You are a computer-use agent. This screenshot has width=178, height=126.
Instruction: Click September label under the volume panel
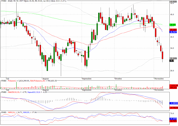(87, 90)
